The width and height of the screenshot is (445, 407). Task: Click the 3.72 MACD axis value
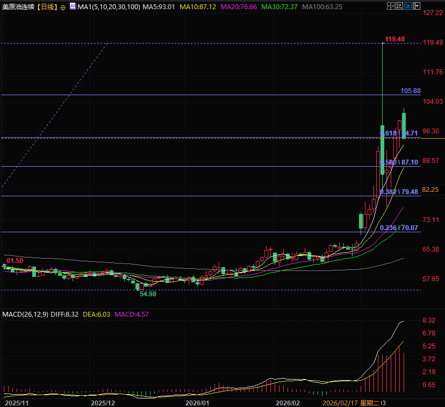(x=429, y=359)
